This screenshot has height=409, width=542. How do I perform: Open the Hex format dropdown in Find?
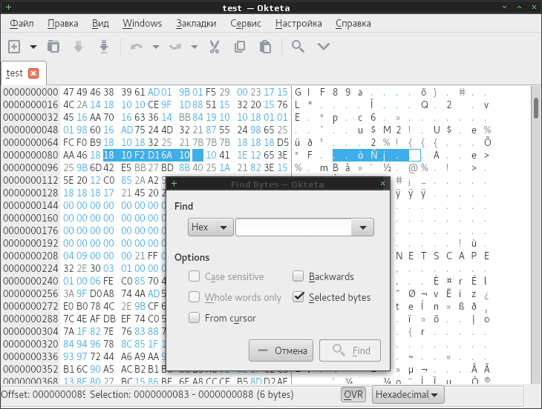tap(211, 227)
